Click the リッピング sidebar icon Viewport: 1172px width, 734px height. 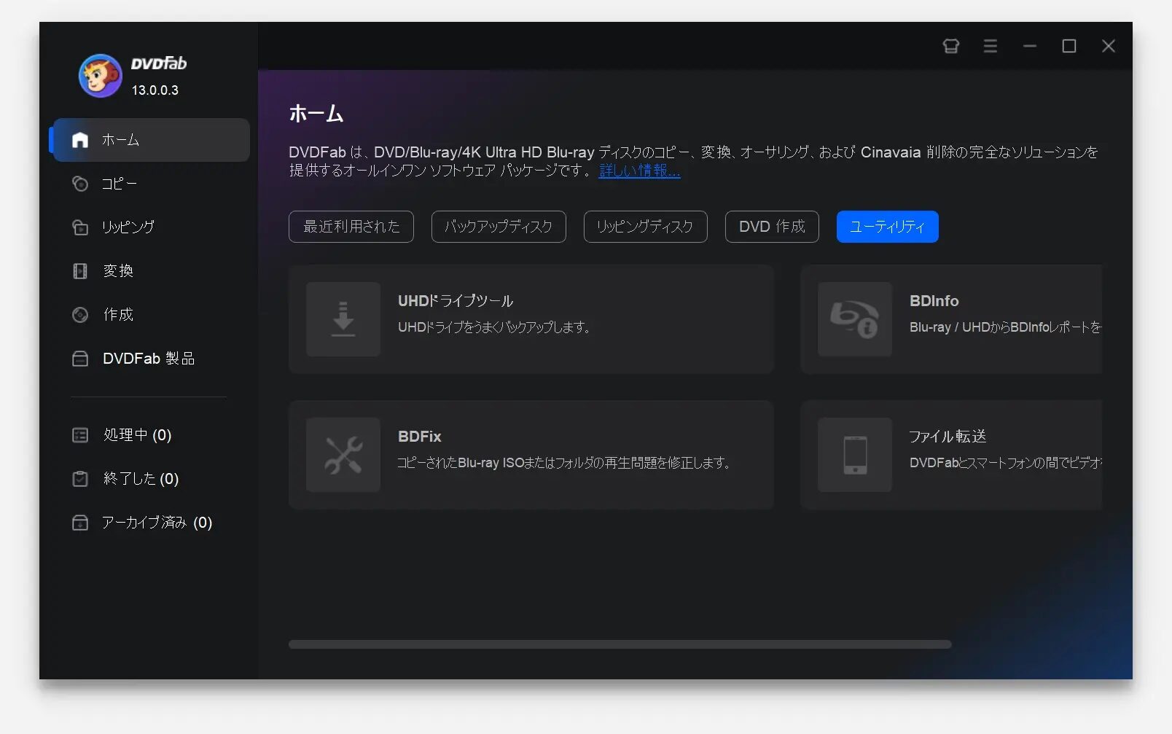tap(80, 227)
